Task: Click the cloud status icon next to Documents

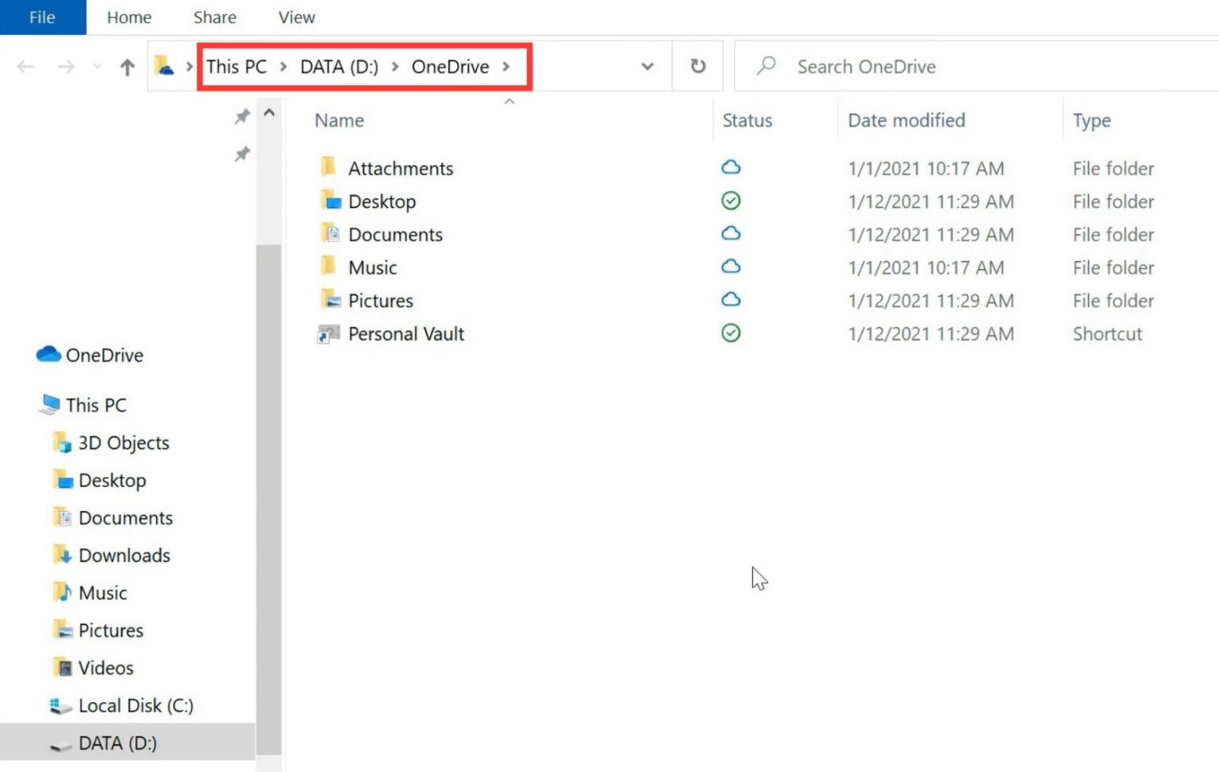Action: coord(730,233)
